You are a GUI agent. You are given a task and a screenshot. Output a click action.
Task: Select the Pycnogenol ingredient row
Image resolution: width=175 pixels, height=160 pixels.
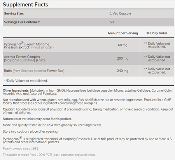(x=88, y=45)
